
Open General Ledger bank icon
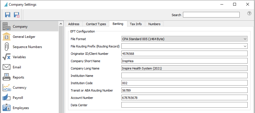click(7, 37)
